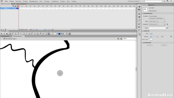Select the Rectangle tool

(x=24, y=34)
